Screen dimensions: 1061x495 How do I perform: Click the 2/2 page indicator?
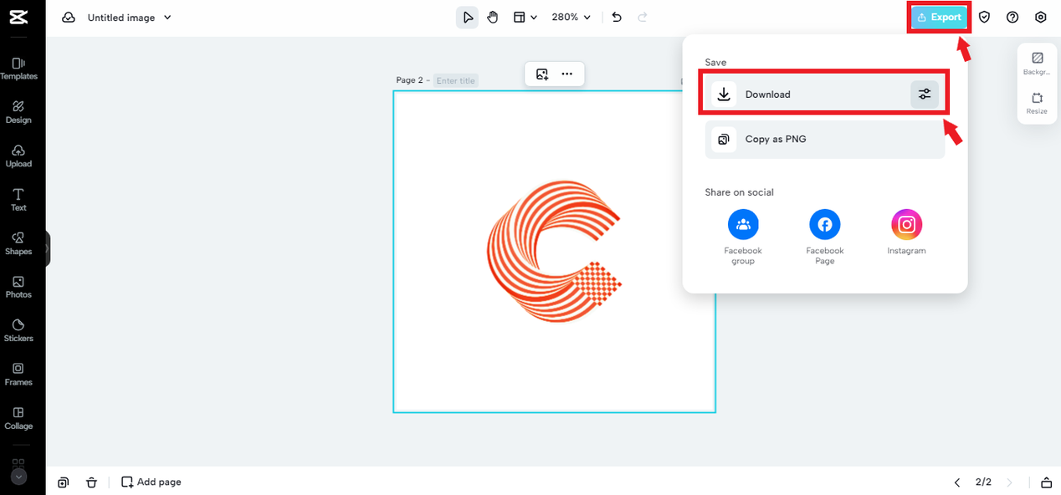coord(983,482)
